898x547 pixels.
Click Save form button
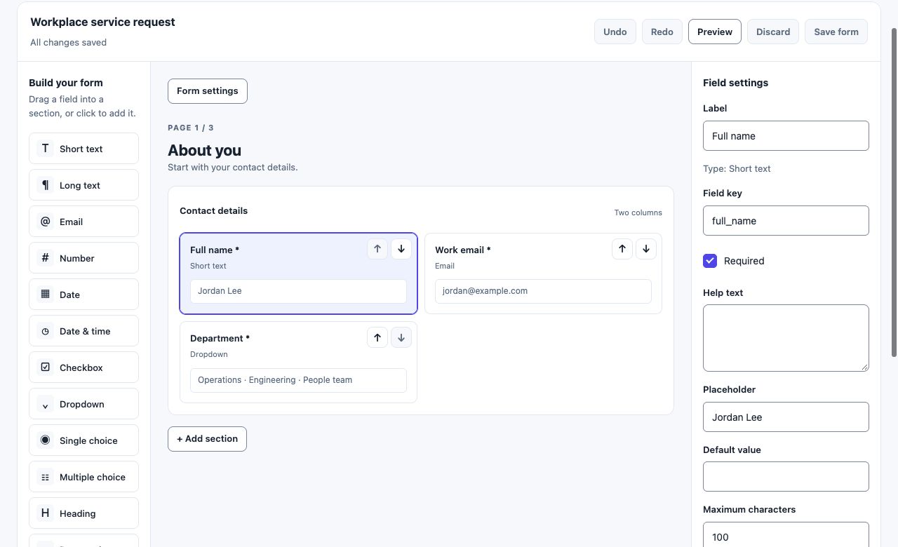tap(836, 32)
